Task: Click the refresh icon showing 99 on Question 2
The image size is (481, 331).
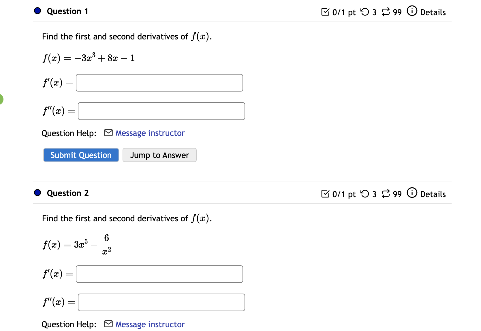Action: (386, 194)
